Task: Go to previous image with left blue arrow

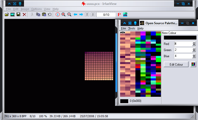Action: click(x=75, y=15)
